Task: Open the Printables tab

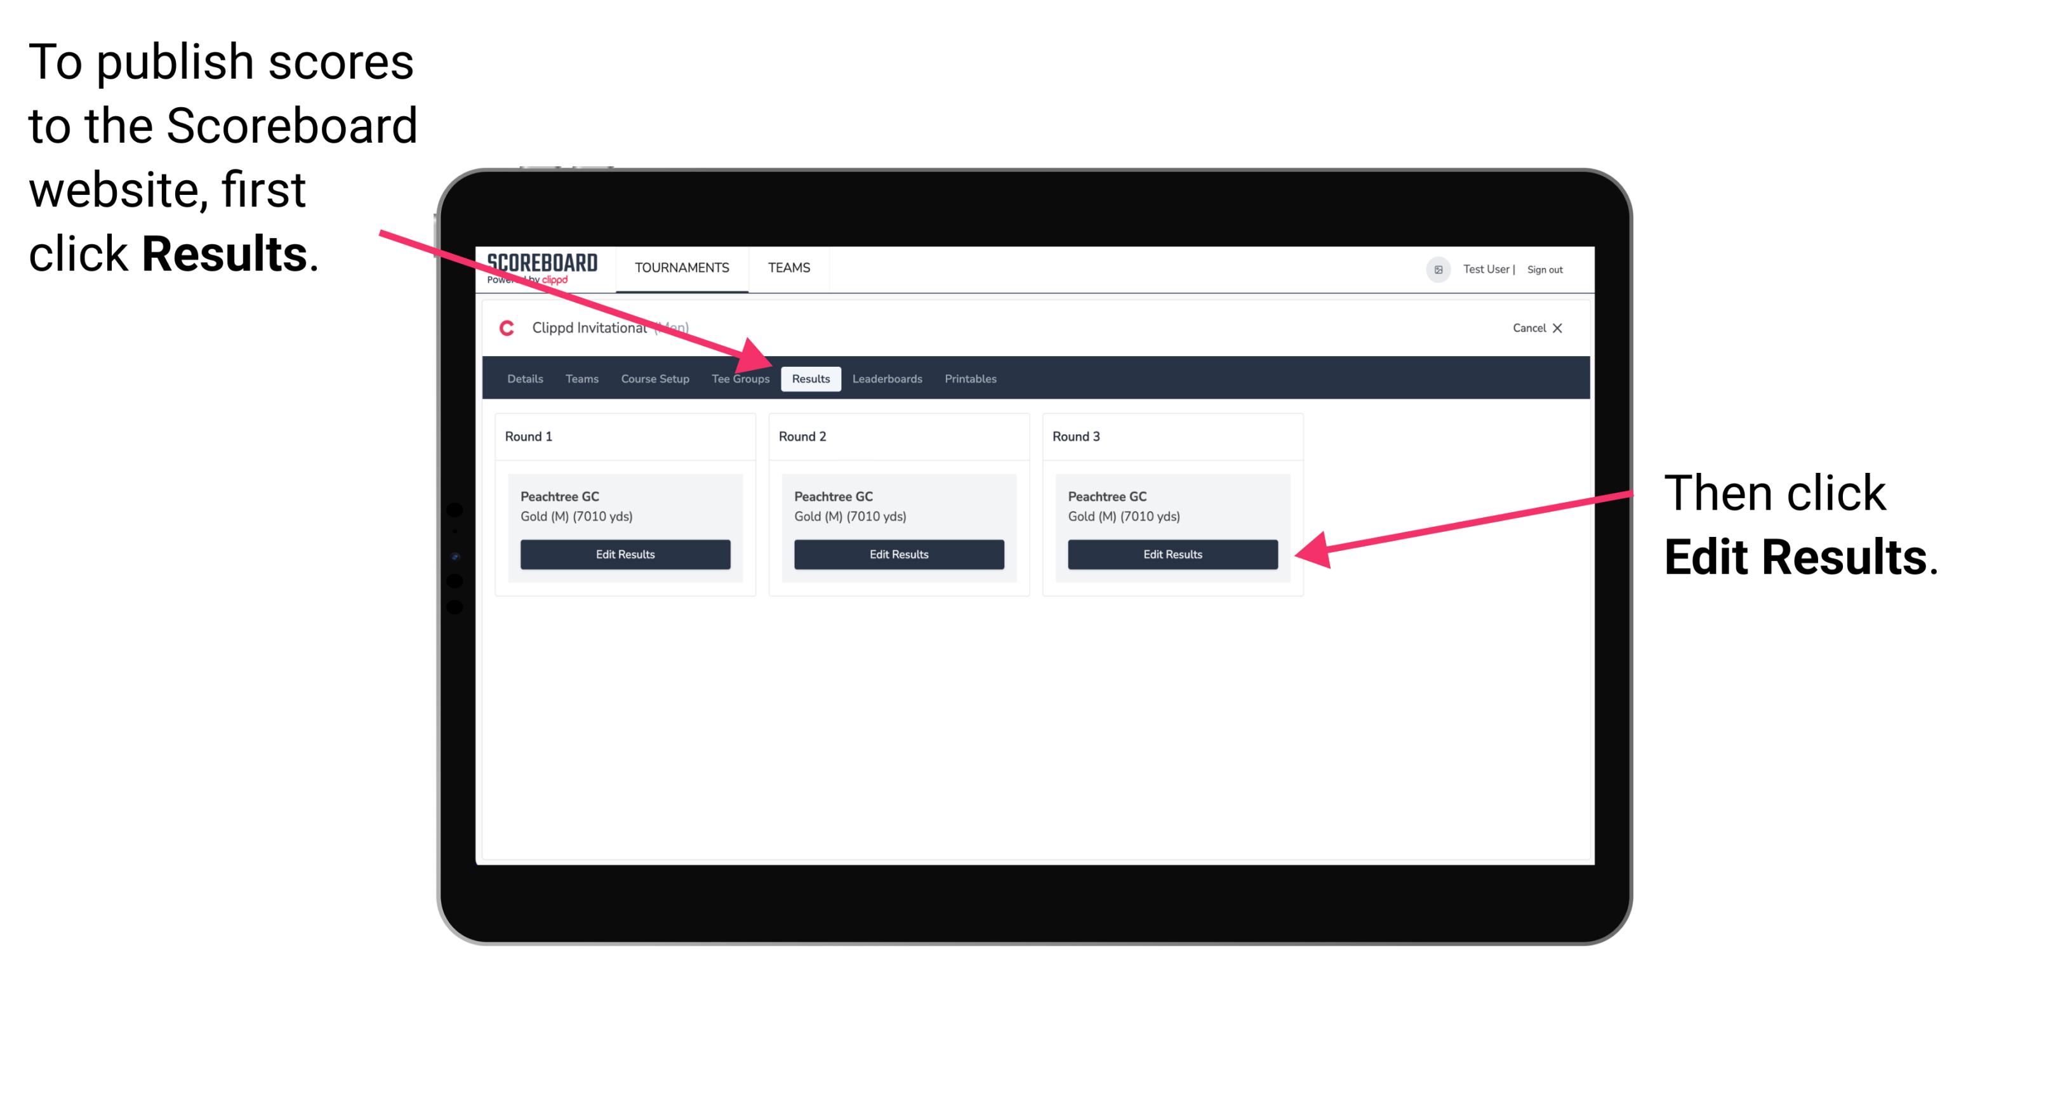Action: (971, 378)
